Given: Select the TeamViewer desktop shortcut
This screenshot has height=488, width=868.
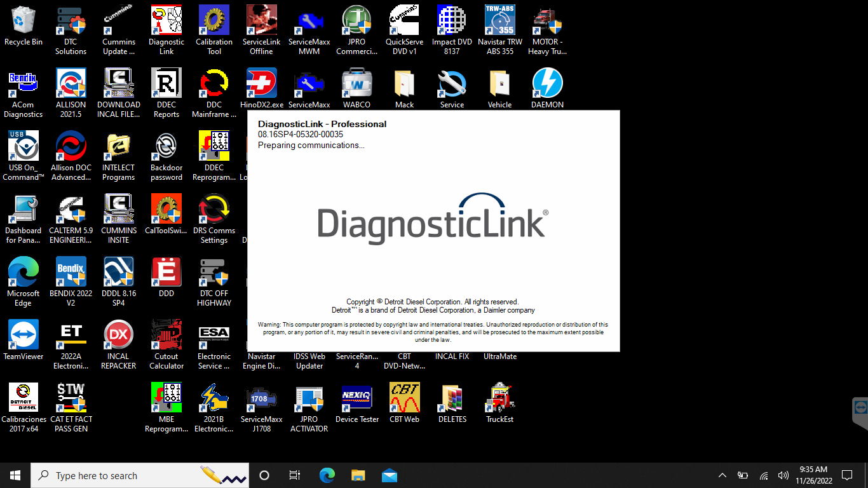Looking at the screenshot, I should (x=24, y=335).
